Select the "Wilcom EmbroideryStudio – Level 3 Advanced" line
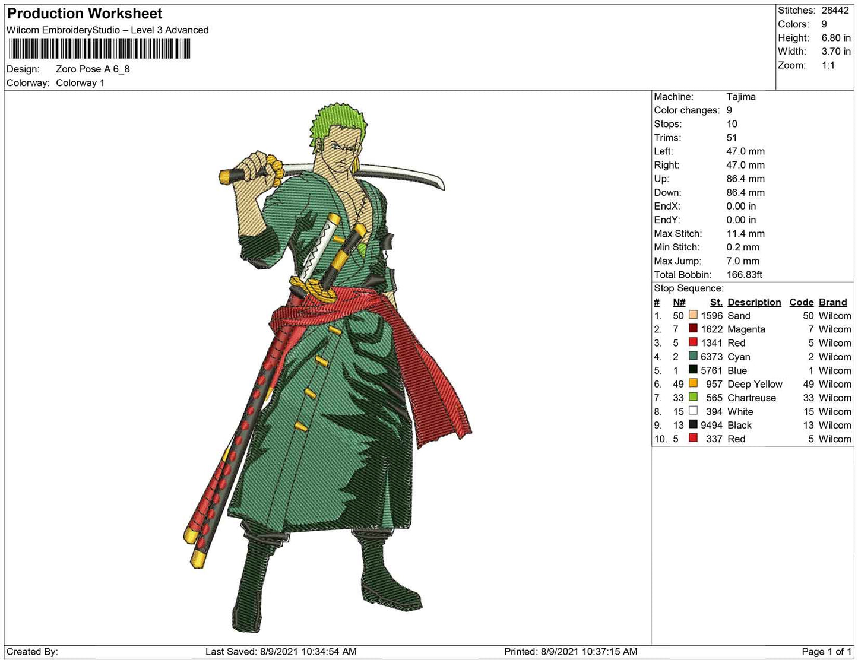This screenshot has height=660, width=858. [107, 30]
